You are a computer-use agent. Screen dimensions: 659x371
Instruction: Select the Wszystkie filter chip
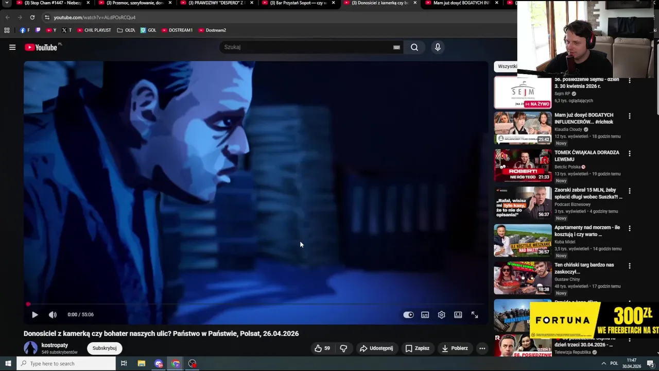(x=507, y=66)
